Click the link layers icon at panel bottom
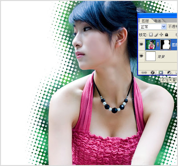Viewport: 178px width, 166px height. click(x=144, y=73)
